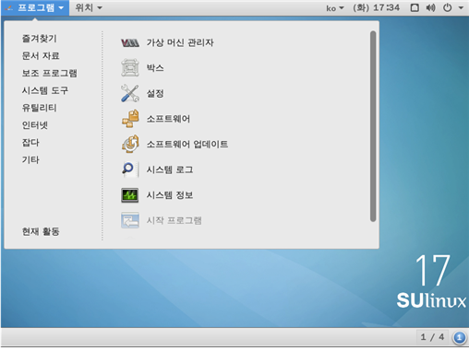This screenshot has width=469, height=351.
Task: Select the 잡다 category
Action: tap(30, 143)
